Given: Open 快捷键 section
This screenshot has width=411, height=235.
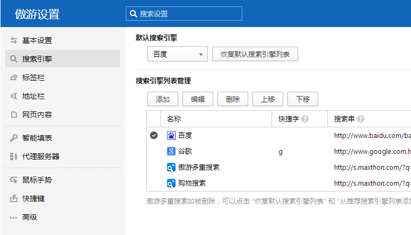Looking at the screenshot, I should pos(63,198).
